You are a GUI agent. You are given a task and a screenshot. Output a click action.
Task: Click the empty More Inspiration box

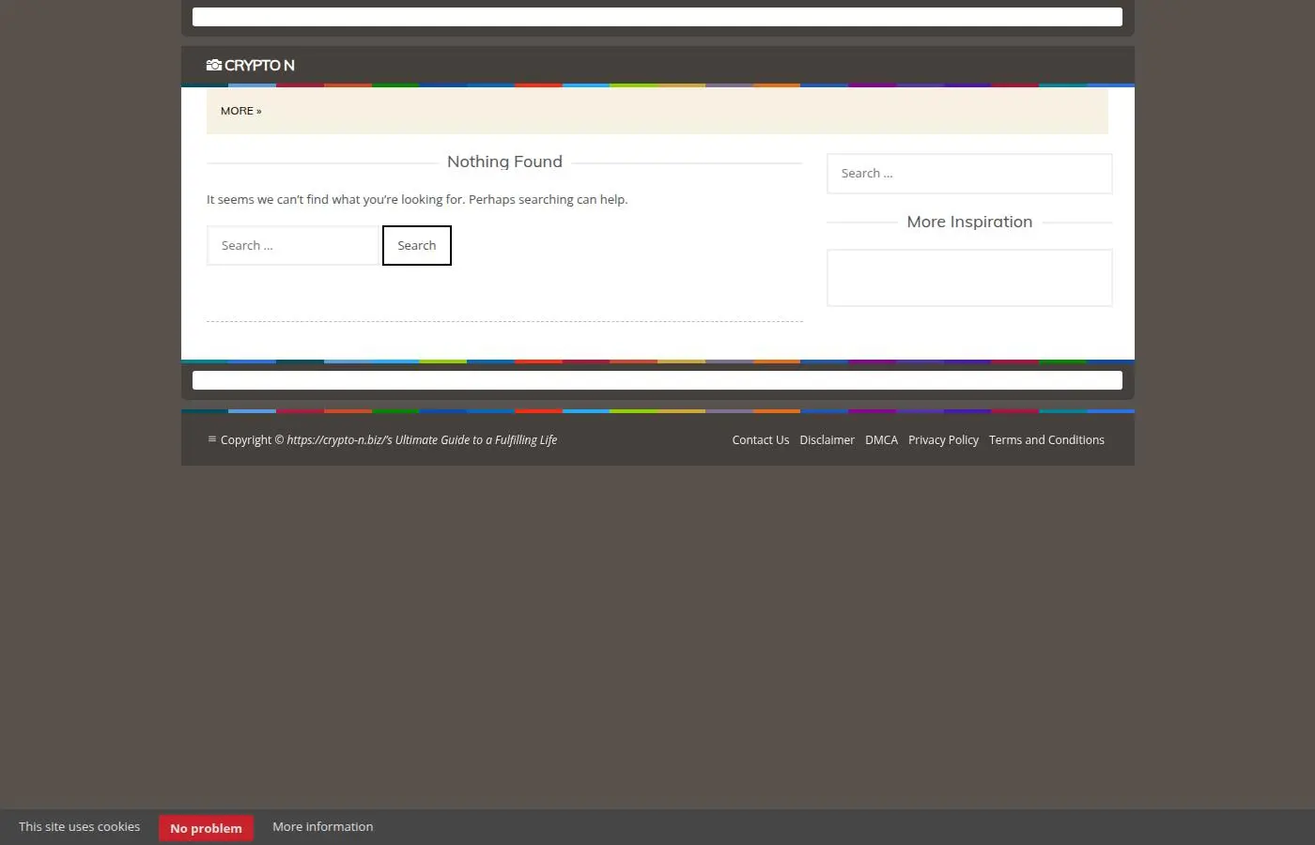coord(969,278)
